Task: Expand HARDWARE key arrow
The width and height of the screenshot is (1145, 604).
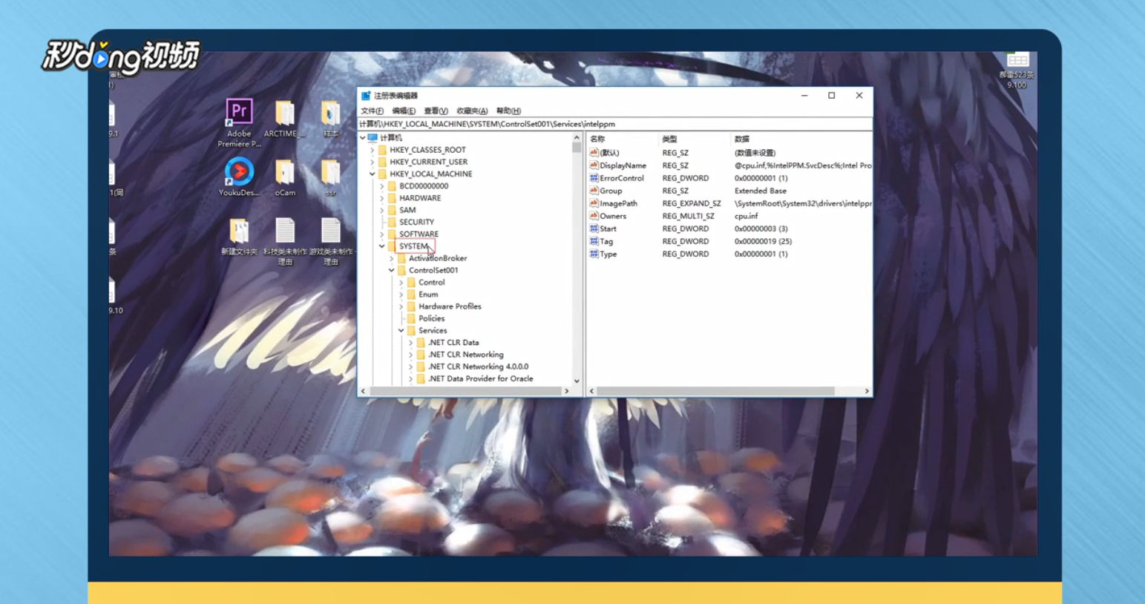Action: pos(382,198)
